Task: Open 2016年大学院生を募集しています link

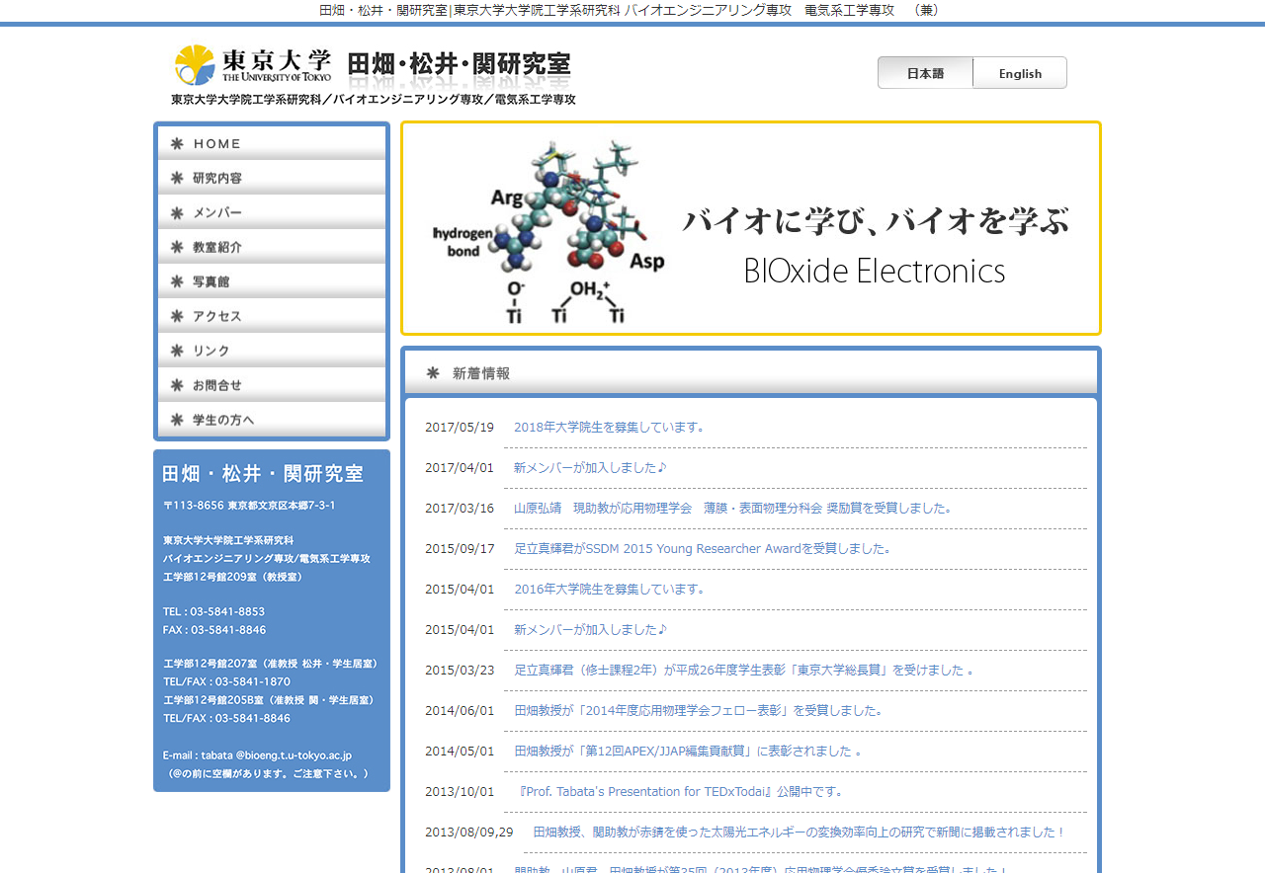Action: point(610,590)
